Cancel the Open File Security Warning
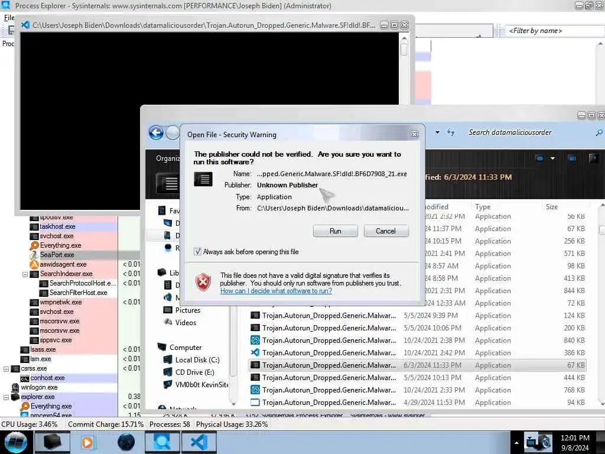 [x=385, y=231]
